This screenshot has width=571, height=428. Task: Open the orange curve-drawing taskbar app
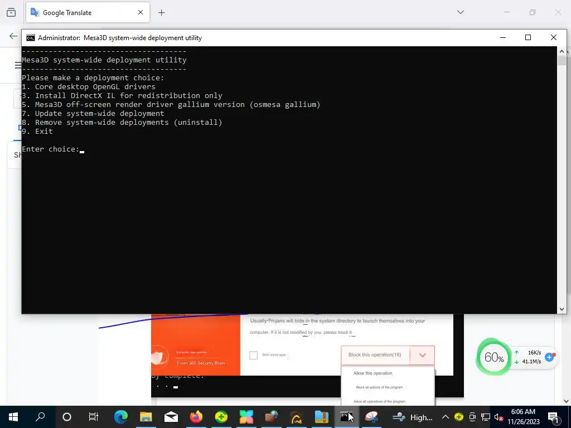tap(297, 417)
